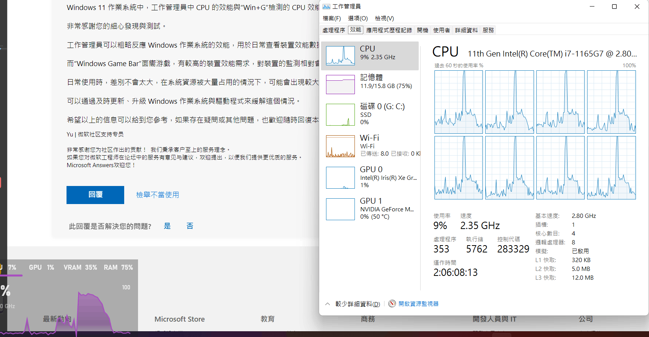Switch to the 開機 tab
The height and width of the screenshot is (337, 649).
tap(423, 30)
